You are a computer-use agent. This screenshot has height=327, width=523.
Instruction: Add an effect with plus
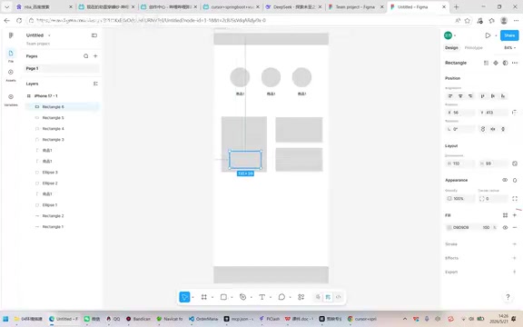click(515, 258)
